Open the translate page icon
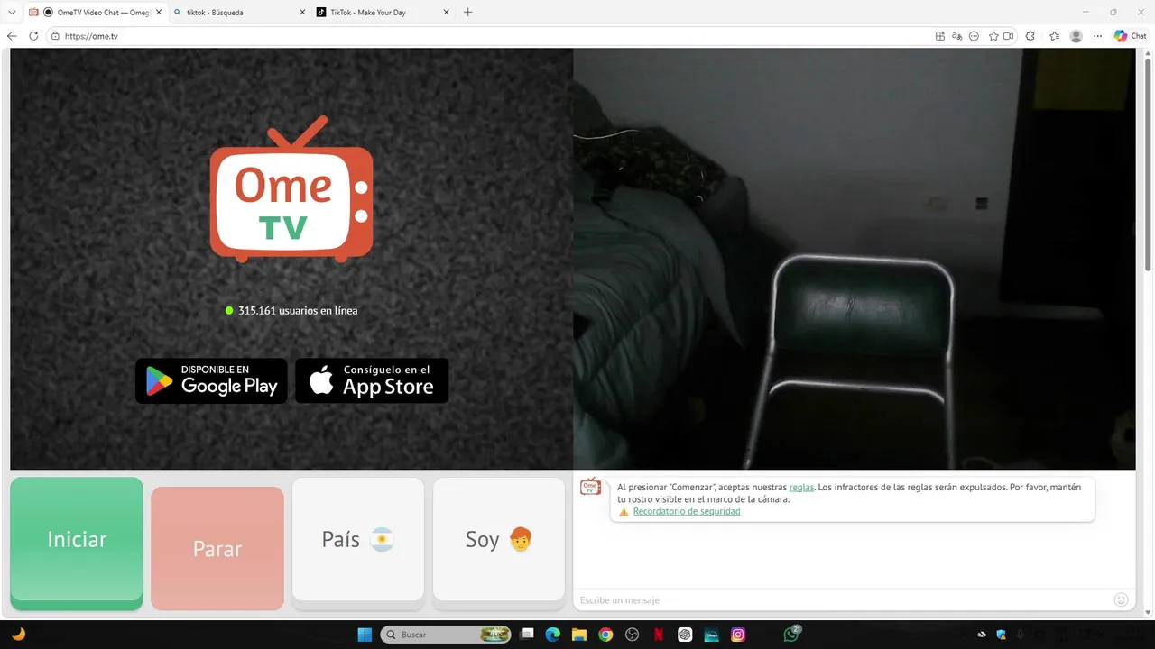 pos(957,36)
